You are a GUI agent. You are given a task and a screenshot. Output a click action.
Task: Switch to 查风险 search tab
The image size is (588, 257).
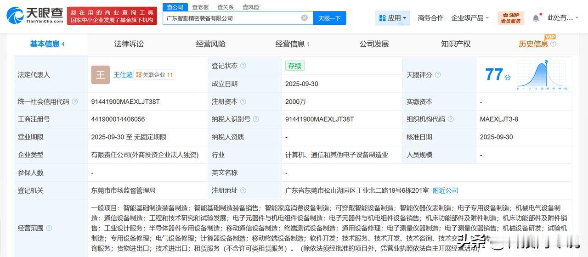(x=251, y=7)
